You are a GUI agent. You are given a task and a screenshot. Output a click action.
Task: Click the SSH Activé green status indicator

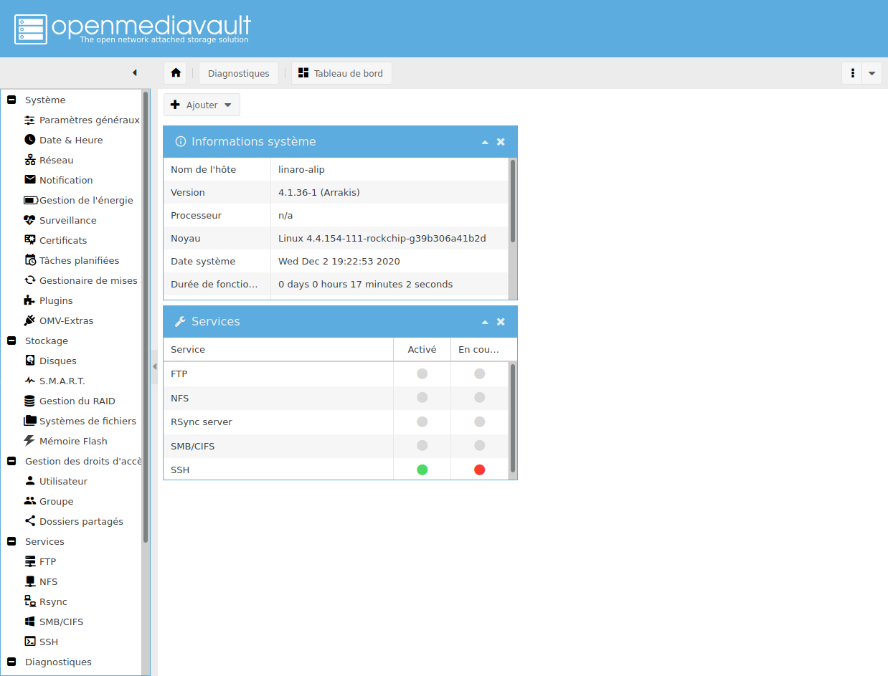[422, 470]
